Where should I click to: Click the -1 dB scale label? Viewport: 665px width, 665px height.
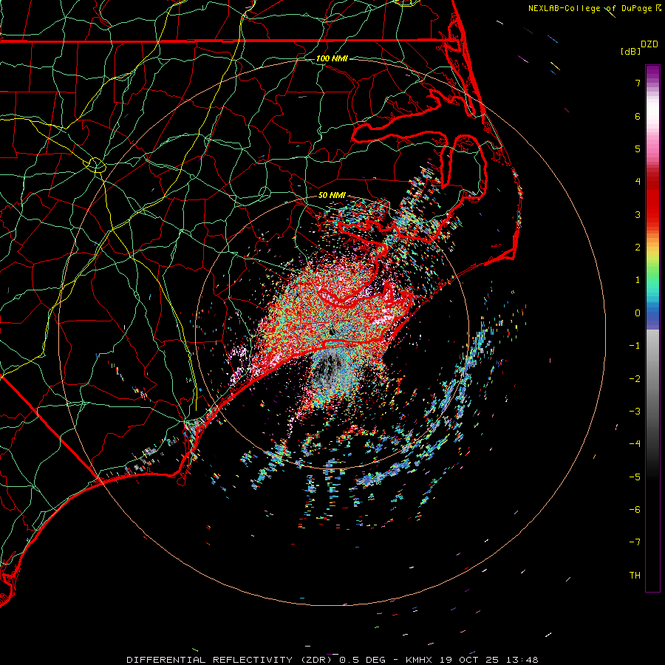[x=635, y=346]
